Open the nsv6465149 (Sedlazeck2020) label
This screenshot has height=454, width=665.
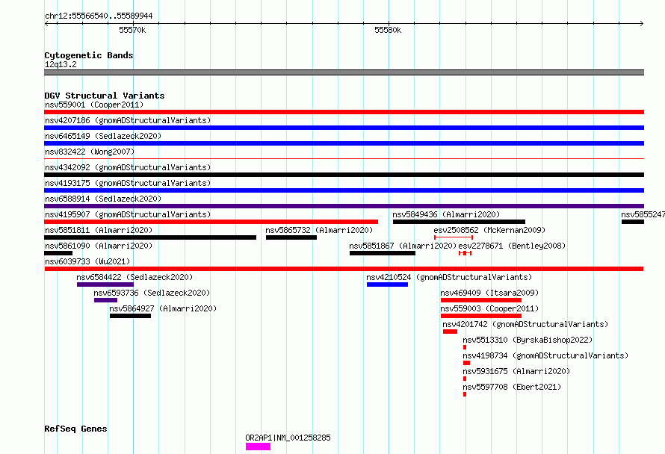pyautogui.click(x=103, y=136)
